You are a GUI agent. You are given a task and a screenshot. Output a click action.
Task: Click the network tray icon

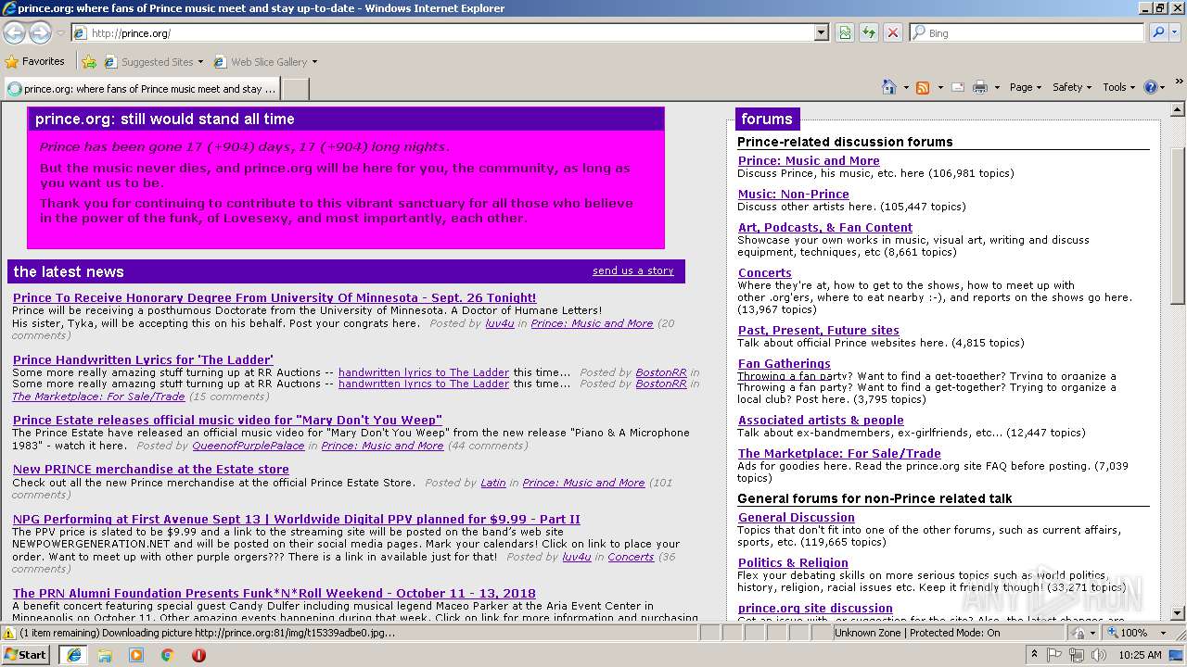(1078, 655)
